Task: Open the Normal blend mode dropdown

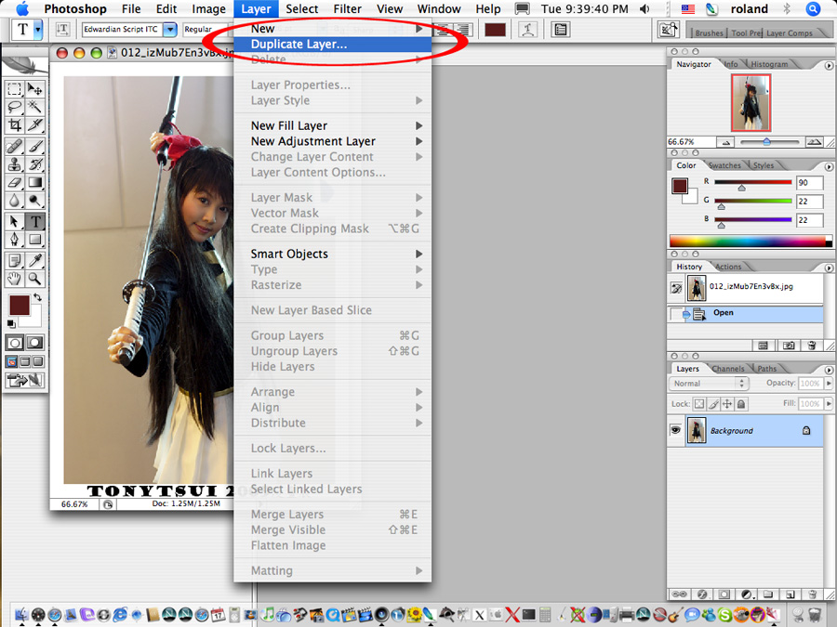Action: (710, 384)
